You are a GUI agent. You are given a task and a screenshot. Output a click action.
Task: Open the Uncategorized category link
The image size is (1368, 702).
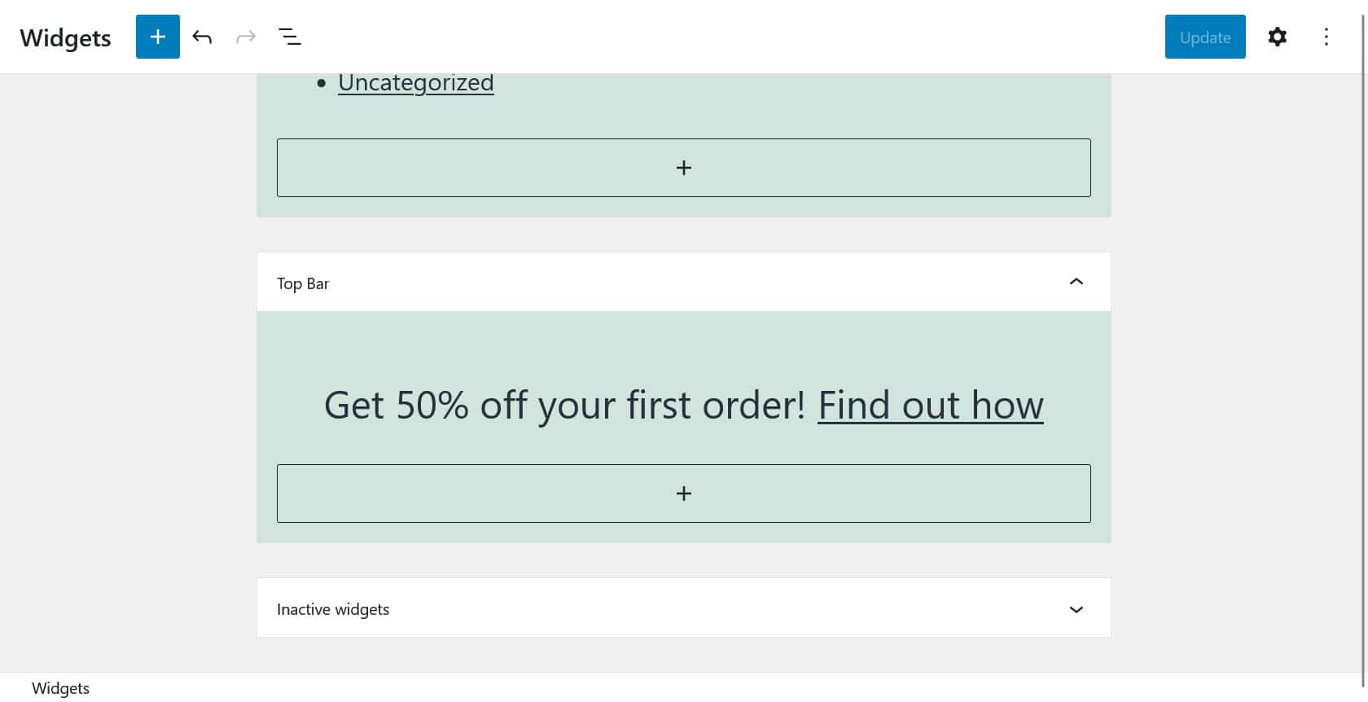415,83
